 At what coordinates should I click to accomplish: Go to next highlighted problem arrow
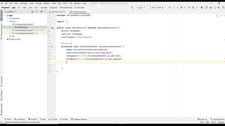point(224,16)
